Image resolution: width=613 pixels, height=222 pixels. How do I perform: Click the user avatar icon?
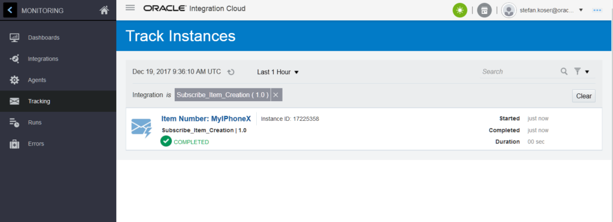click(x=509, y=11)
